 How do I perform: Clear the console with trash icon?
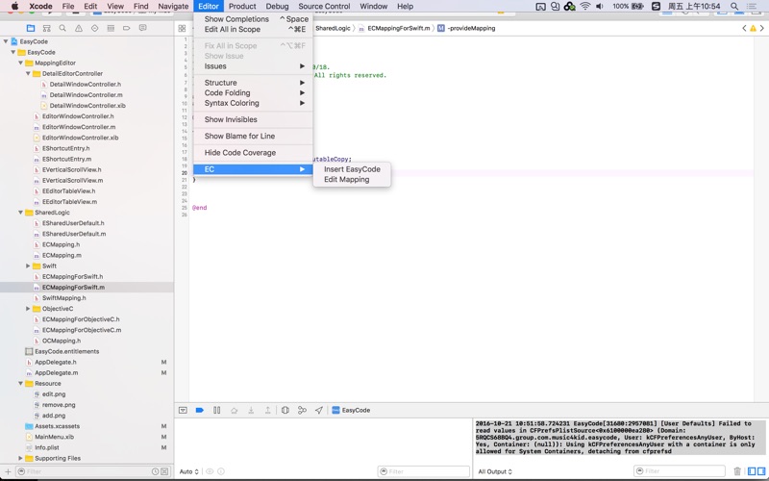737,471
